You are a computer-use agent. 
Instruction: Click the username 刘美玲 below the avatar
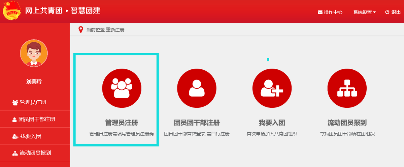click(34, 81)
